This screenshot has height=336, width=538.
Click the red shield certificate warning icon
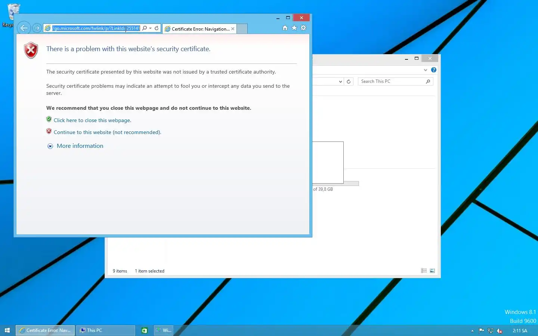tap(31, 50)
